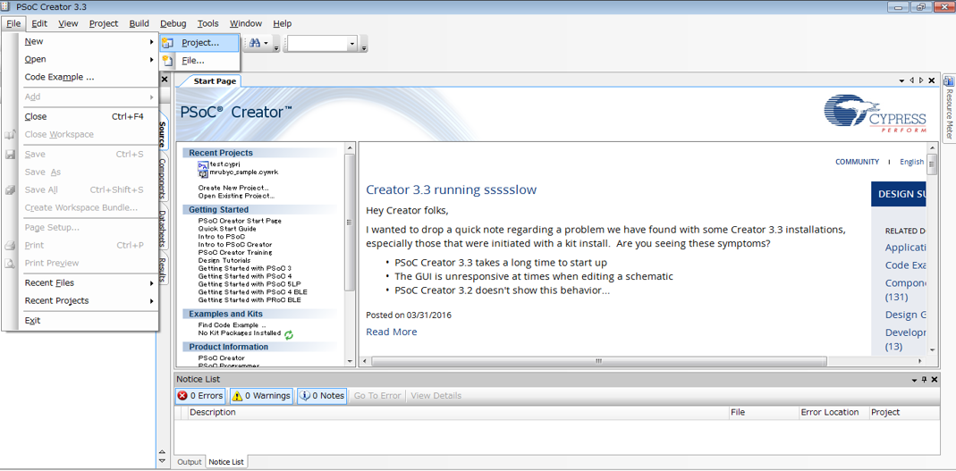Screen dimensions: 956x471
Task: Open the COMMUNITY link
Action: (858, 162)
